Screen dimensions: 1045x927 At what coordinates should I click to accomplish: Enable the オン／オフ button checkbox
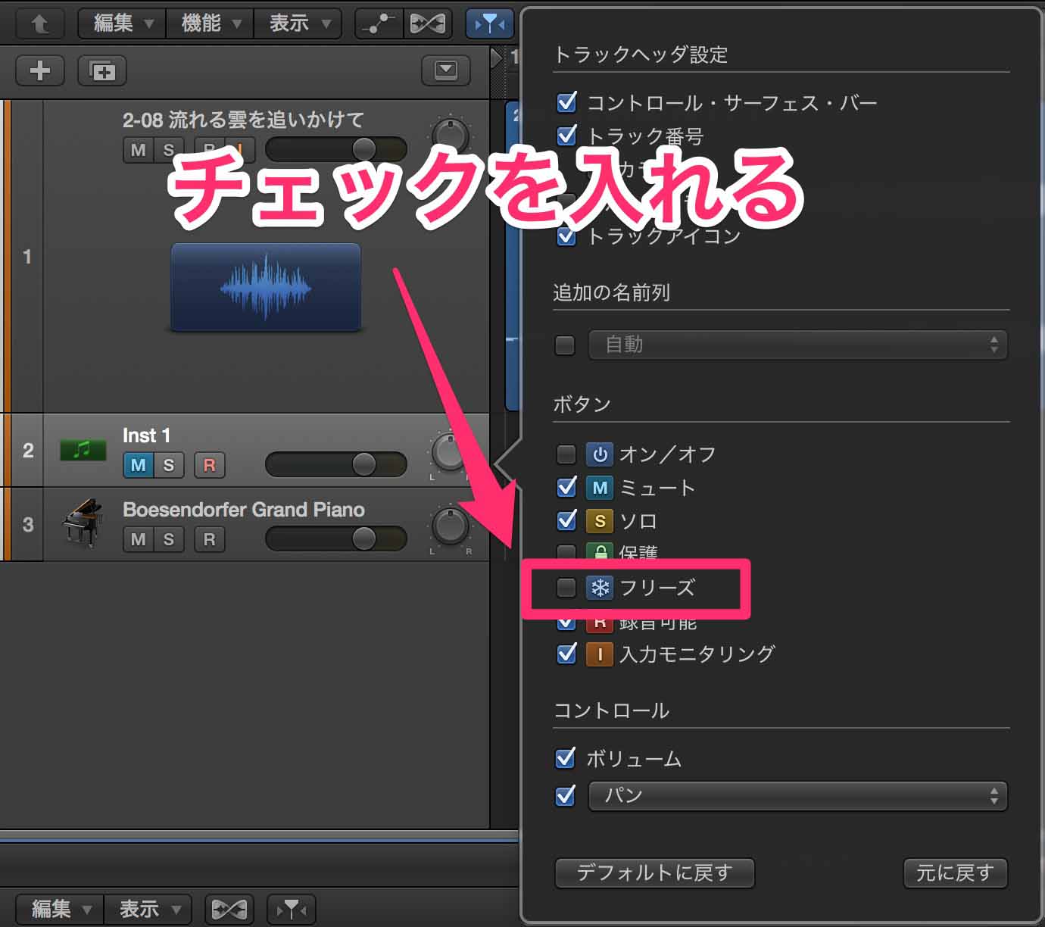coord(566,454)
